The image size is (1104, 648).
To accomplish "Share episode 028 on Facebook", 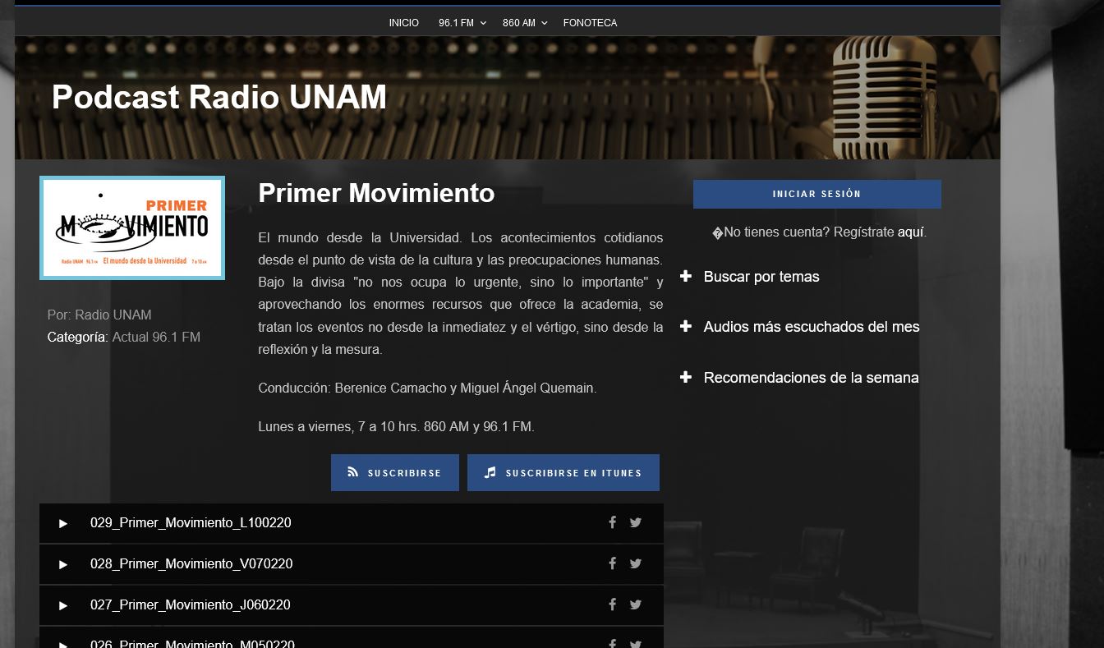I will point(612,563).
